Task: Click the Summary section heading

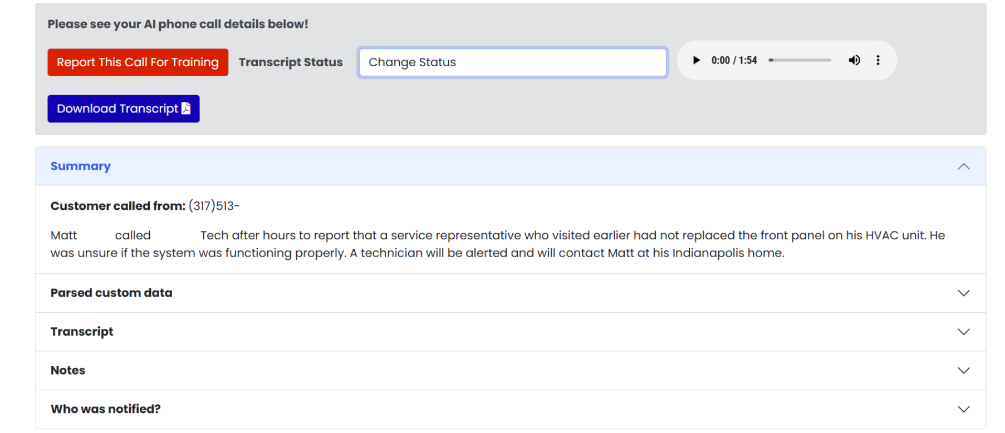Action: pyautogui.click(x=81, y=166)
